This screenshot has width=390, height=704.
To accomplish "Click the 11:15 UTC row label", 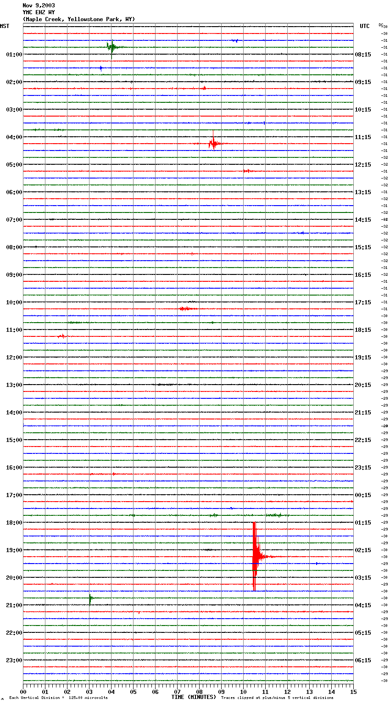I will pos(363,137).
